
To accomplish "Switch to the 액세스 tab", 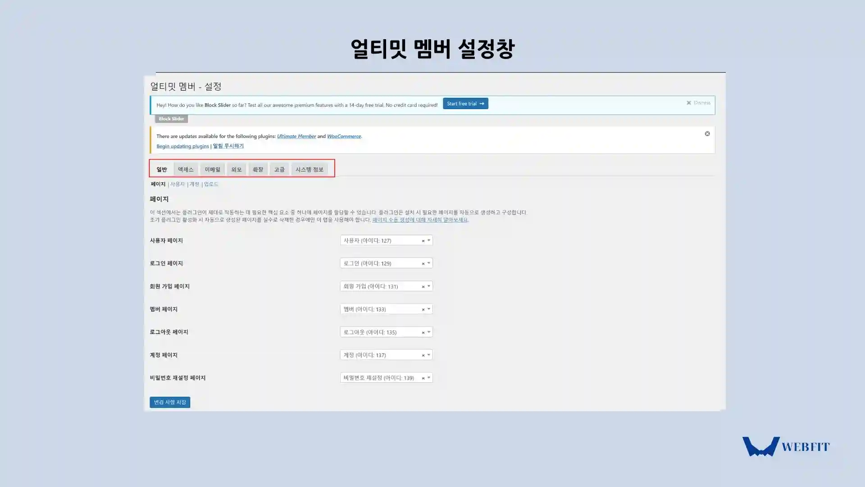I will click(x=186, y=170).
